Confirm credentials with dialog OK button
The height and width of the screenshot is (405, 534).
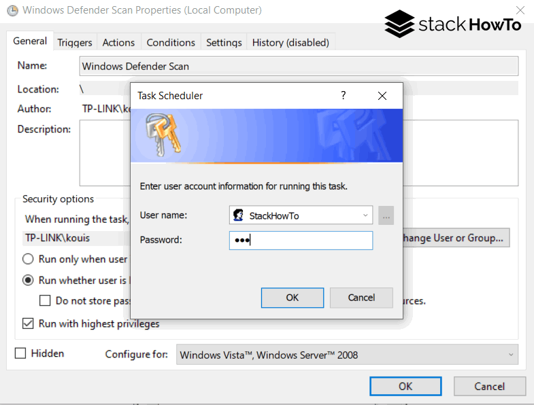pyautogui.click(x=293, y=298)
